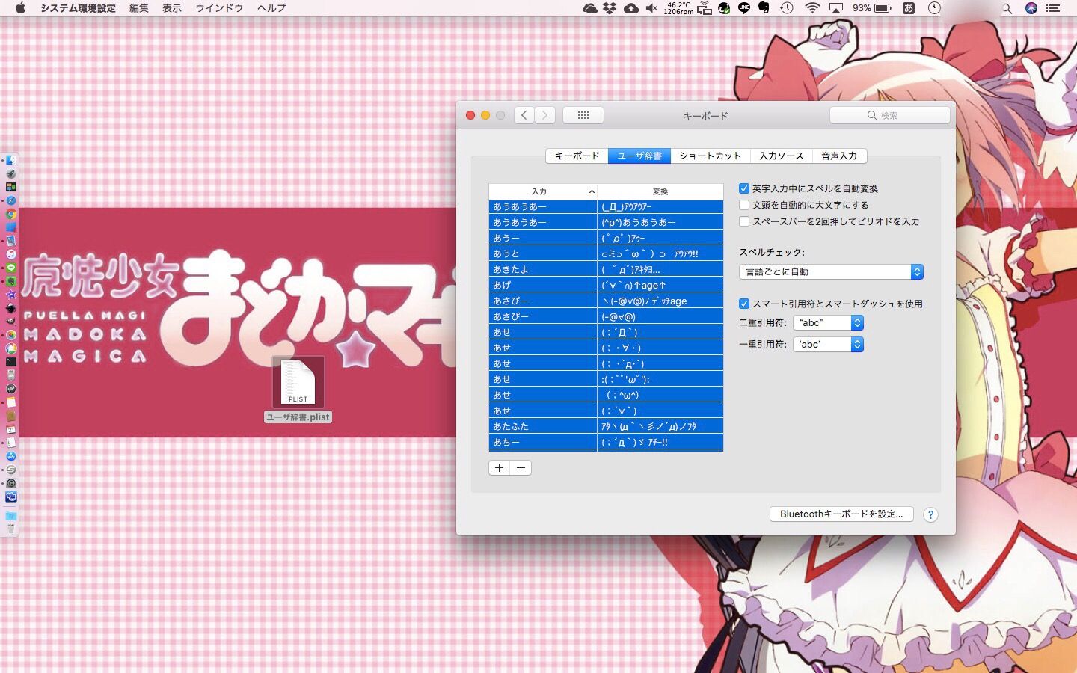Open the Trash in the Dock
This screenshot has width=1077, height=673.
[x=10, y=529]
